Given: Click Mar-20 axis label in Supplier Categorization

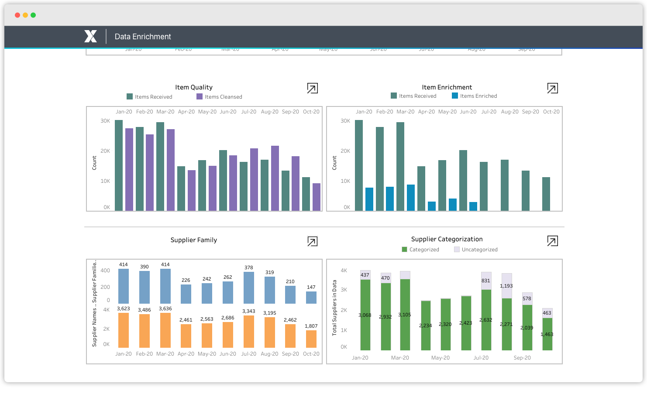Looking at the screenshot, I should coord(400,358).
